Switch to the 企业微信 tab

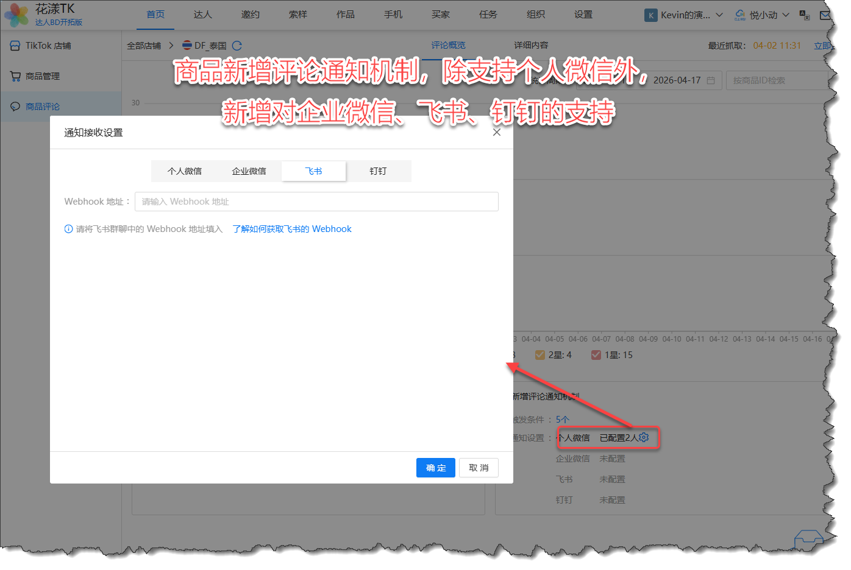pos(249,171)
